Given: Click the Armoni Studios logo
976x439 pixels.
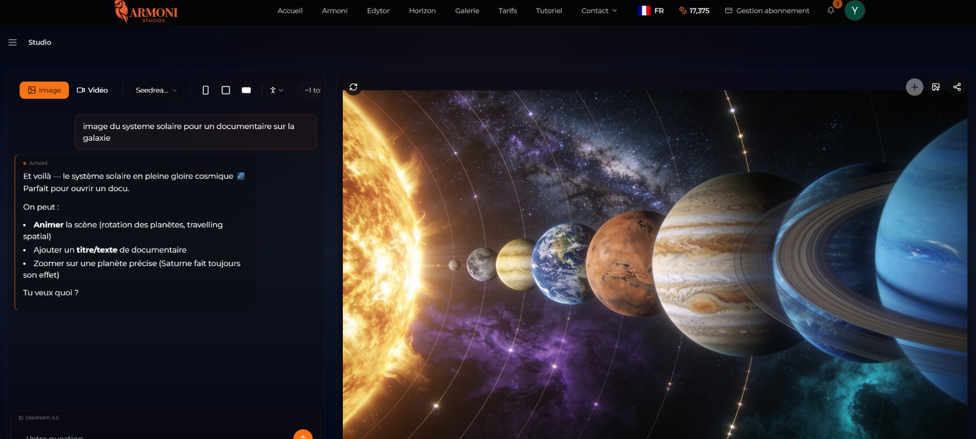Looking at the screenshot, I should tap(146, 12).
